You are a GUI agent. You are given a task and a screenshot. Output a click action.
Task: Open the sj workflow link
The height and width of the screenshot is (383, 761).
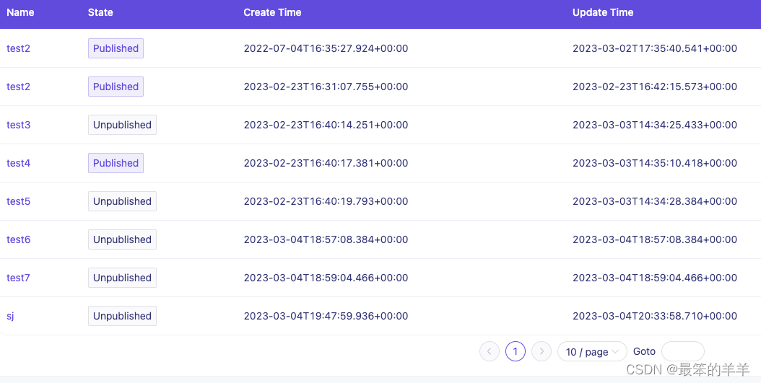tap(10, 316)
